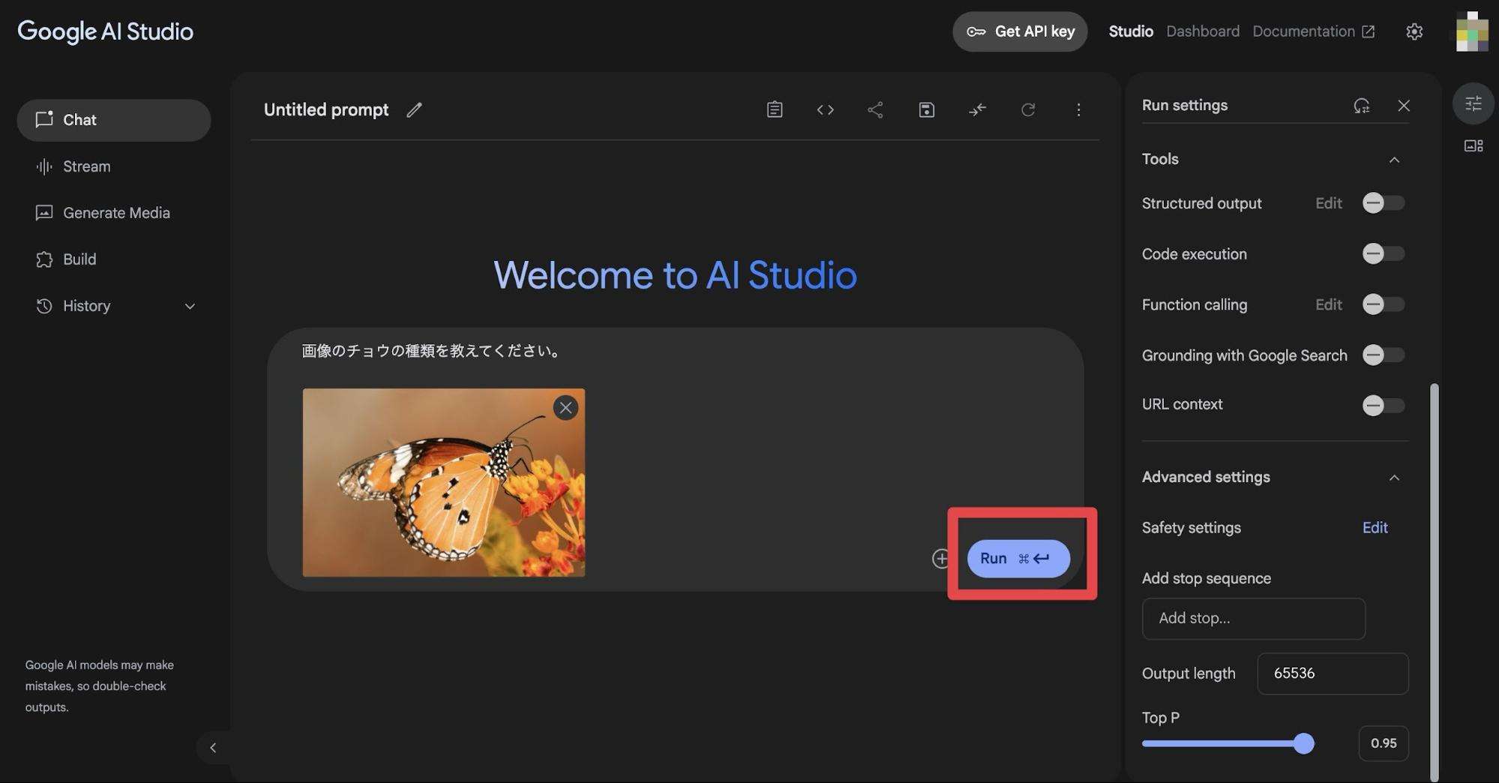Remove the attached butterfly image
Screen dimensions: 1499x783
point(565,408)
